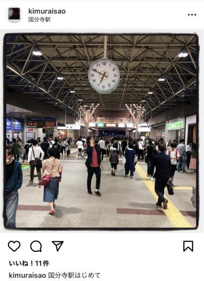Click the person in the red shirt
The height and width of the screenshot is (281, 204).
click(94, 166)
